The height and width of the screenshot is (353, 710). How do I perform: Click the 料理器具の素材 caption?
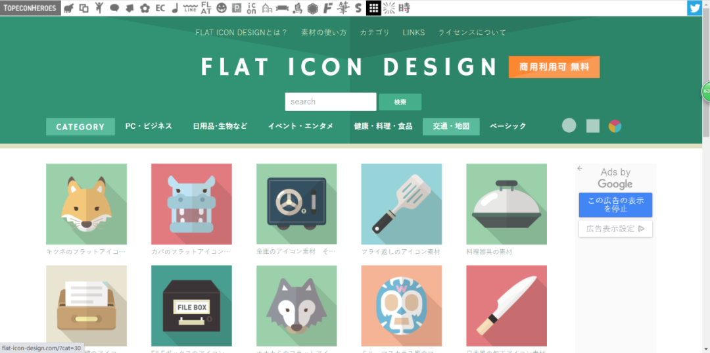489,252
